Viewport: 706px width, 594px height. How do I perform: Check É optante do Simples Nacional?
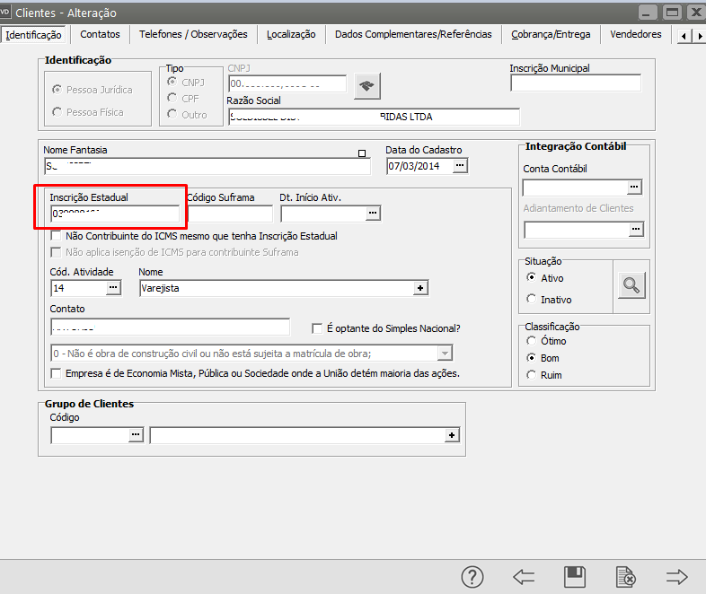(317, 328)
